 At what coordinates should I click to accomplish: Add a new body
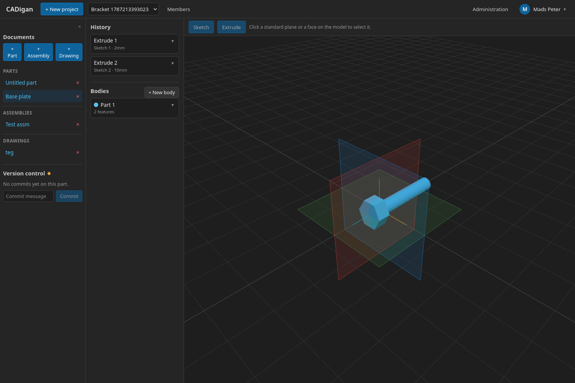162,92
